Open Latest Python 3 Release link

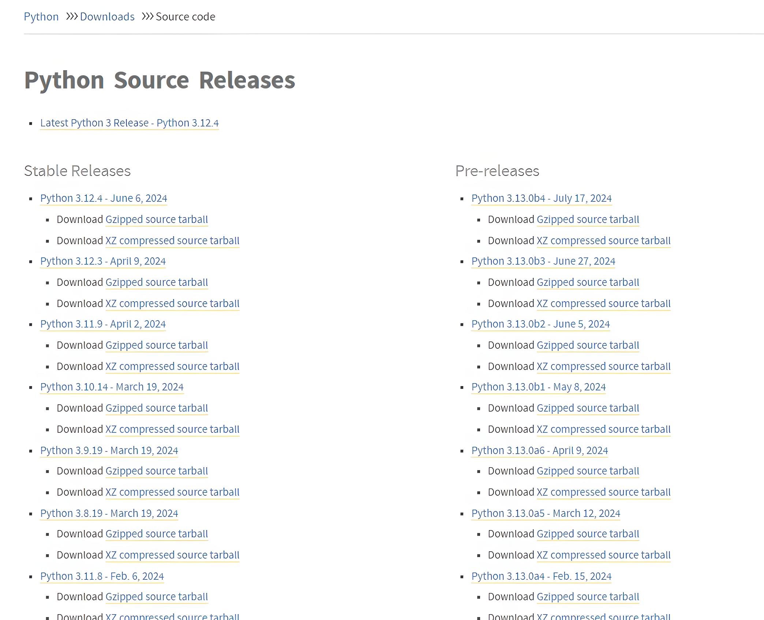pos(129,123)
